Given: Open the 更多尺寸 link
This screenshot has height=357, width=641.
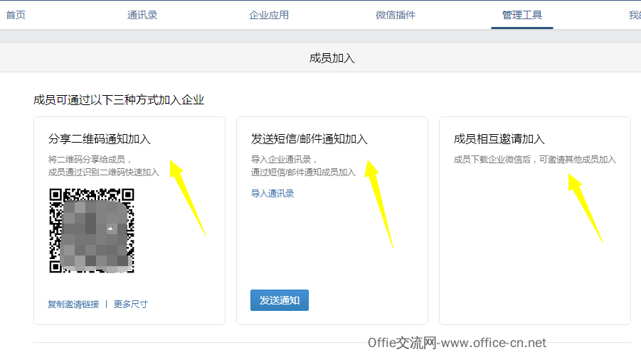Looking at the screenshot, I should click(130, 304).
